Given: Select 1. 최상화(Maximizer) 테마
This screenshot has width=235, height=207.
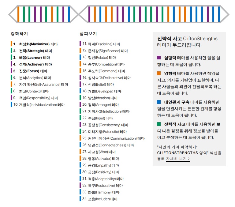Looking at the screenshot, I should tap(34, 44).
